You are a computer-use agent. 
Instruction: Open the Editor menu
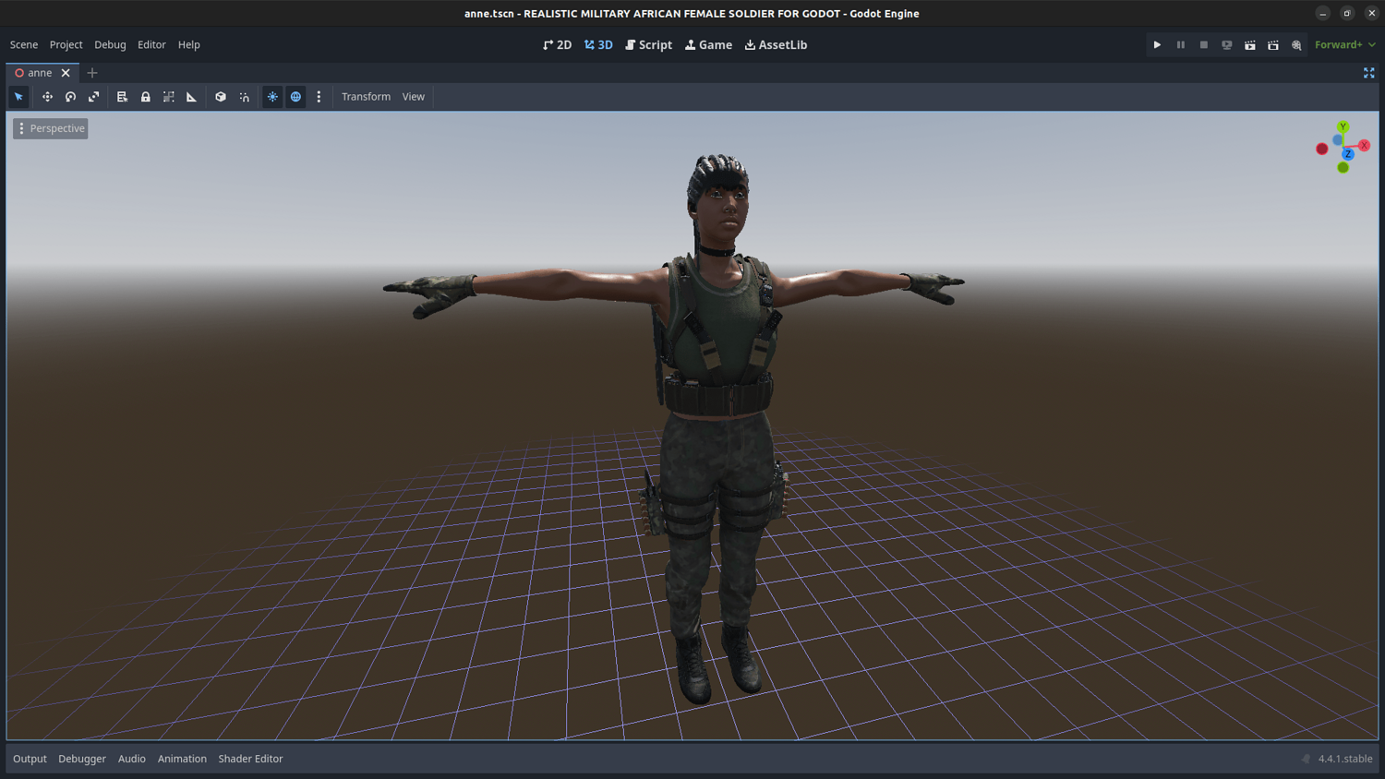coord(151,44)
